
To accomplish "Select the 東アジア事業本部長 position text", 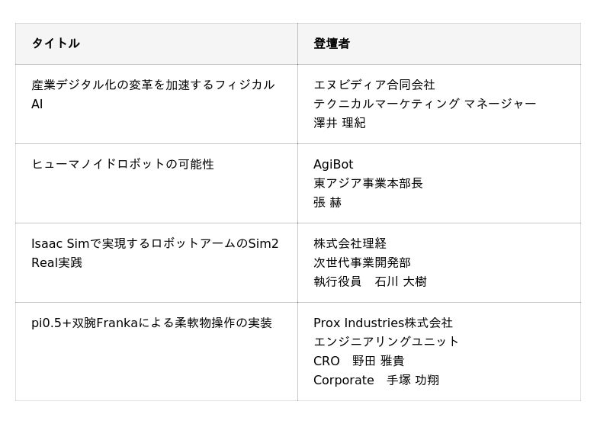I will pos(368,183).
